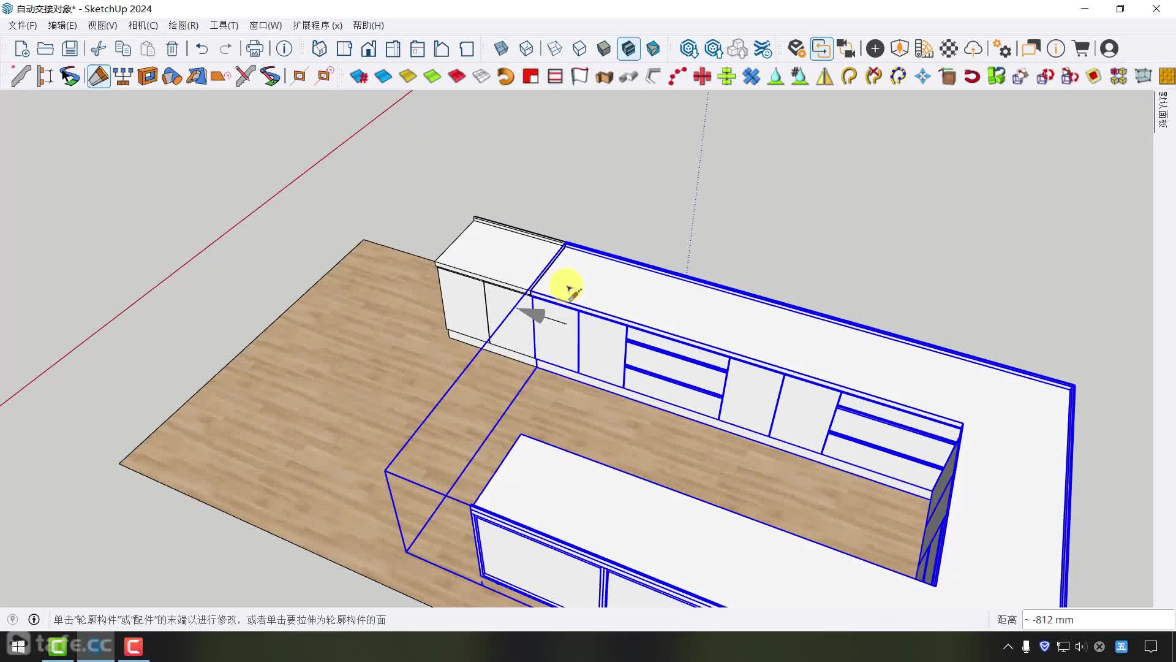Open the 窗口(W) menu
The width and height of the screenshot is (1176, 662).
coord(265,25)
